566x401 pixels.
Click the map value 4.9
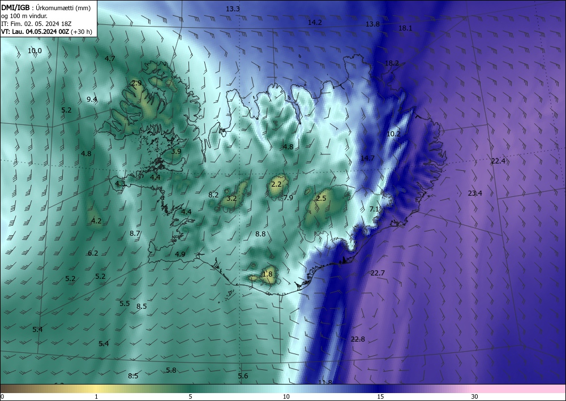click(180, 255)
